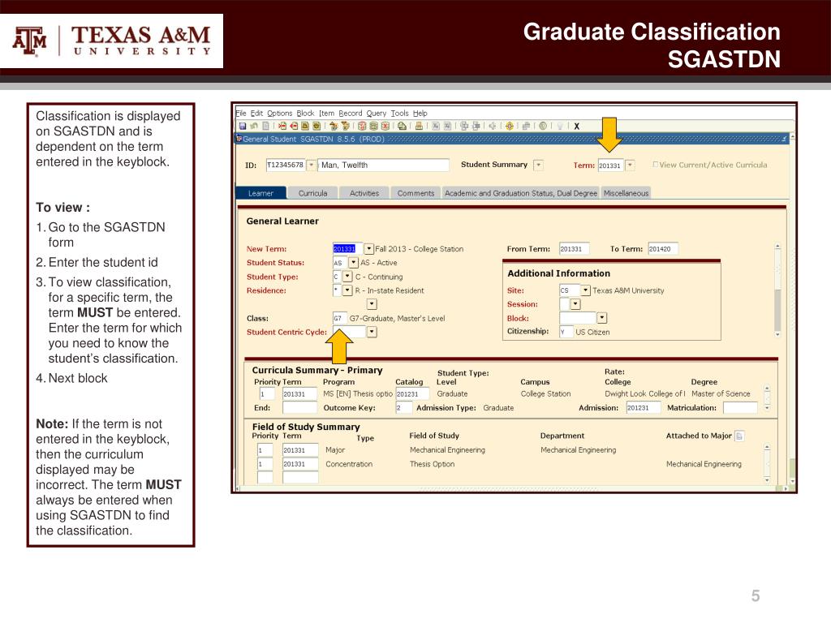Open the Tools menu
Viewport: 831px width, 623px height.
click(399, 114)
